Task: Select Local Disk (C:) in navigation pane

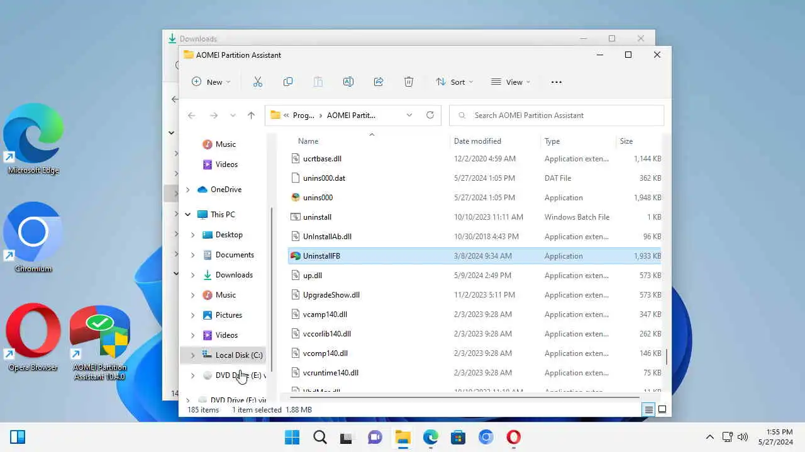Action: click(x=223, y=355)
